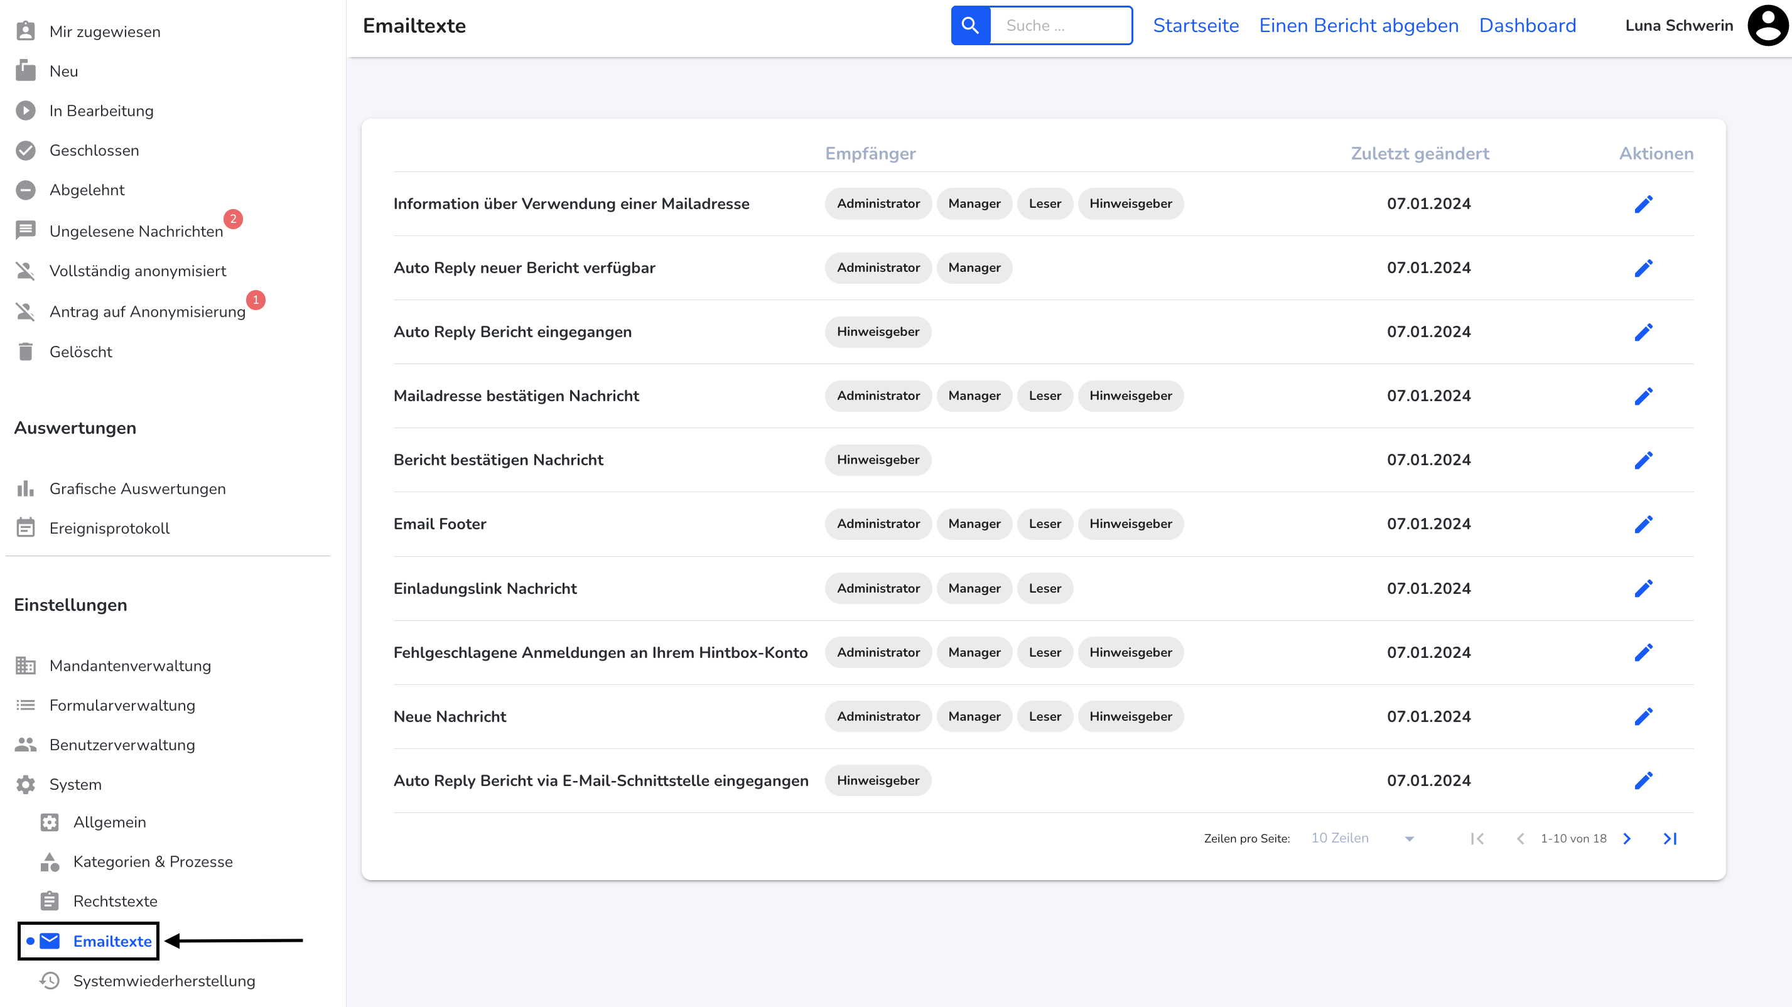Go to 'Startseite' link in header
The image size is (1792, 1007).
[1196, 26]
